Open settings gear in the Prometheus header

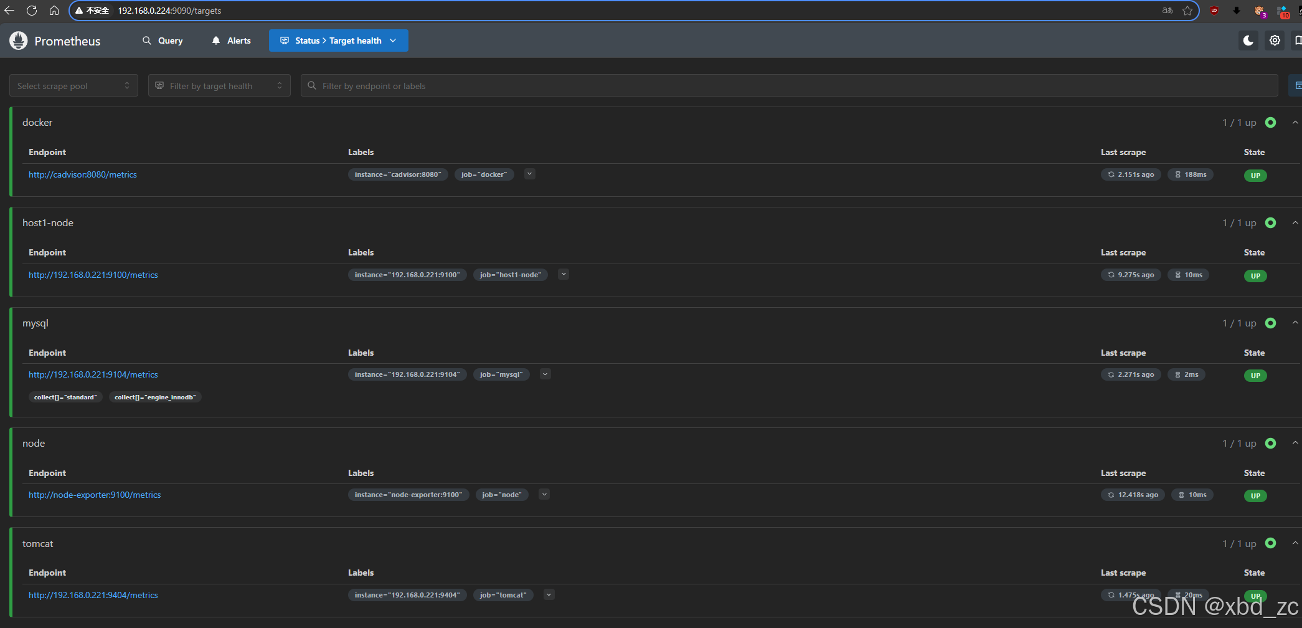click(1275, 40)
